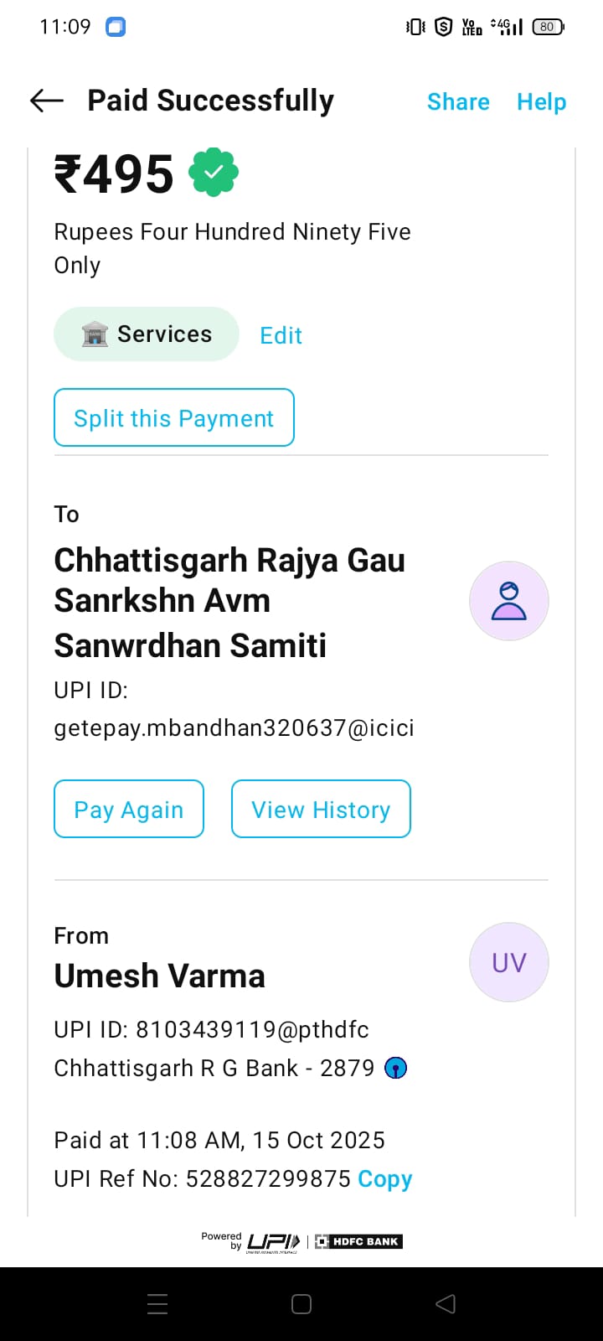Share the payment receipt
The width and height of the screenshot is (603, 1341).
(458, 102)
